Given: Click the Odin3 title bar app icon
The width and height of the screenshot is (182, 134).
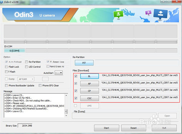Looking at the screenshot, I should [1, 2].
